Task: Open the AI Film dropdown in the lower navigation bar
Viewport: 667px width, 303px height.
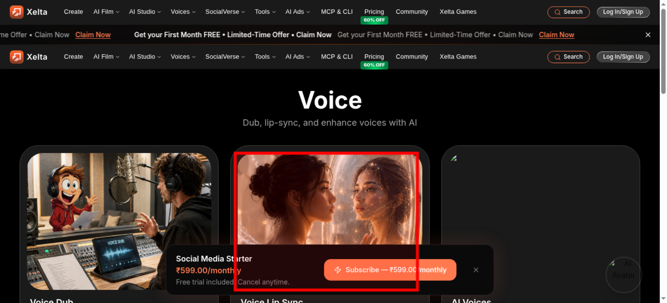Action: tap(106, 57)
